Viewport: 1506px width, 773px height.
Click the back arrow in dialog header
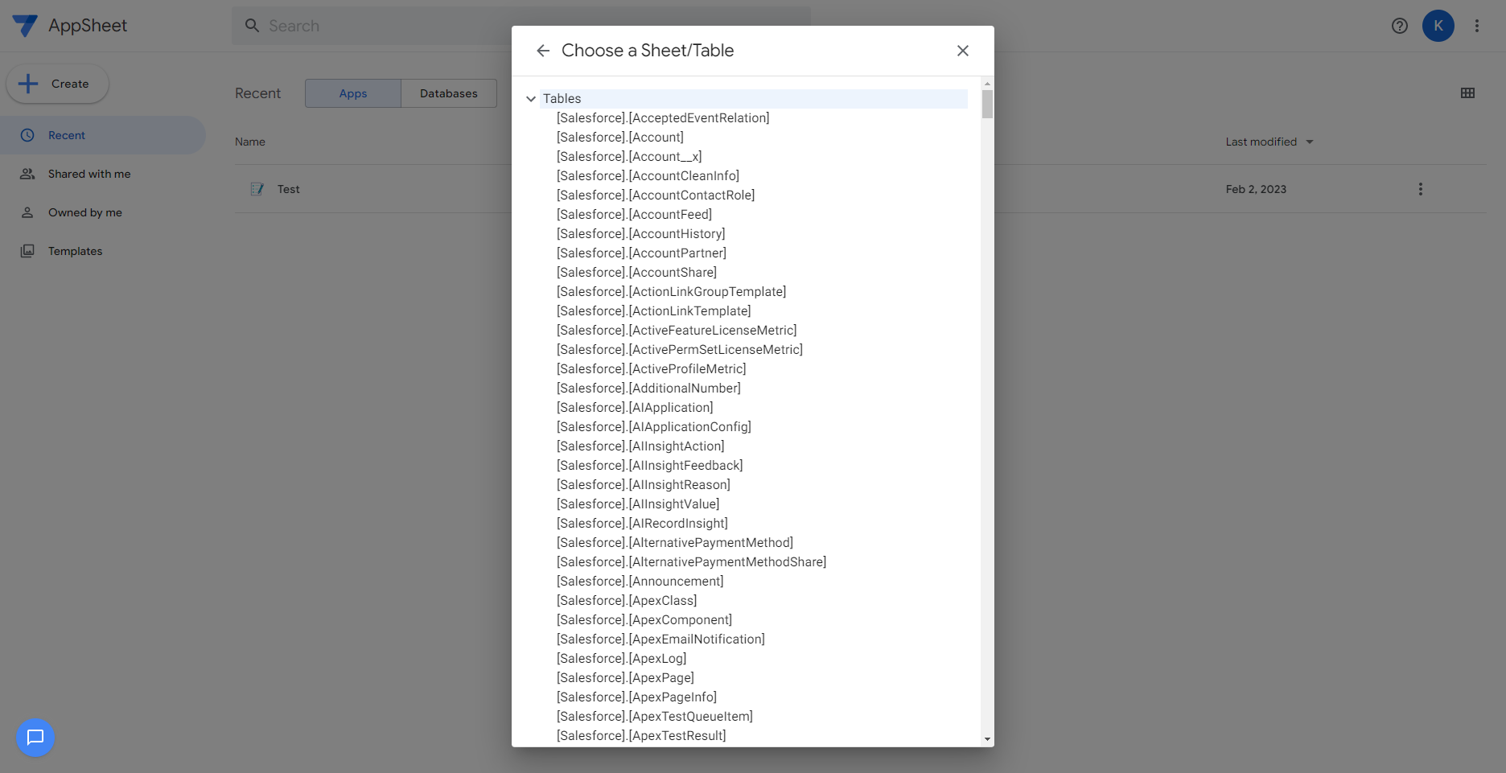click(x=543, y=51)
